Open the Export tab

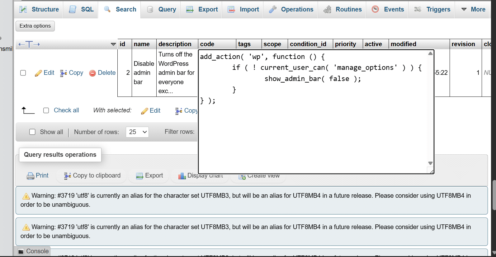click(x=201, y=9)
